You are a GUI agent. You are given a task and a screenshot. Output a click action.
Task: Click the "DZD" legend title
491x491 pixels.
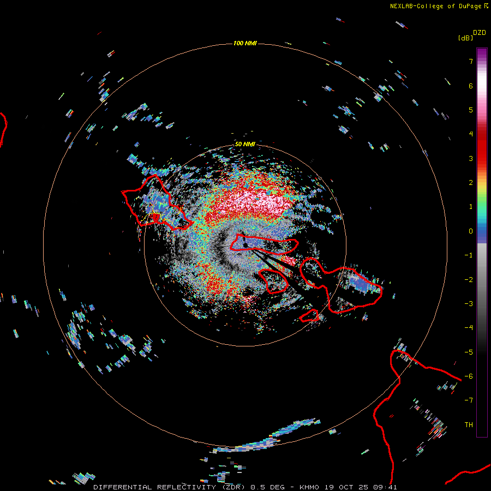[x=480, y=33]
